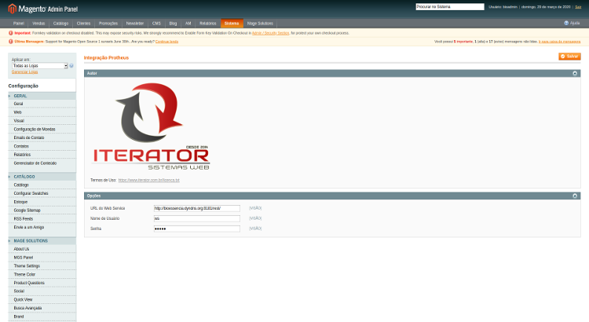This screenshot has height=322, width=589.
Task: Click the Sair logout link
Action: 578,7
